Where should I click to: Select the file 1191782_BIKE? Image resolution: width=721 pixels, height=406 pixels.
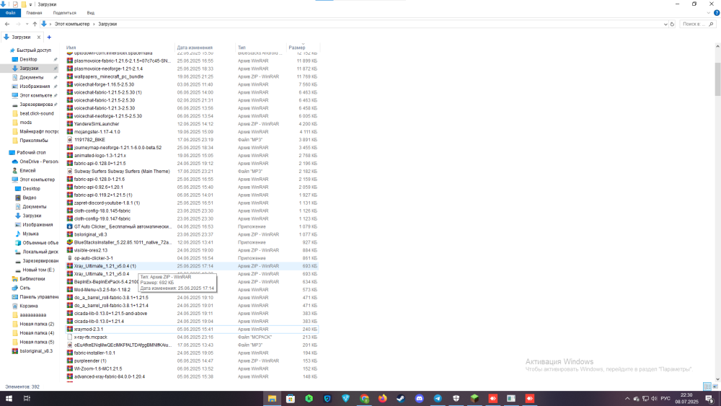point(89,140)
